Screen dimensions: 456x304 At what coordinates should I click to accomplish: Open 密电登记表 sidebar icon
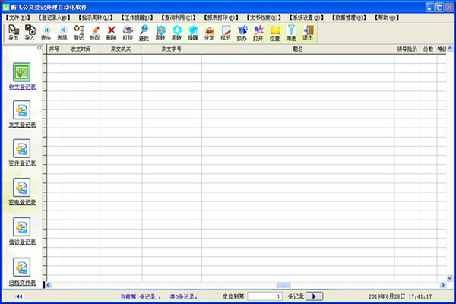coord(22,188)
